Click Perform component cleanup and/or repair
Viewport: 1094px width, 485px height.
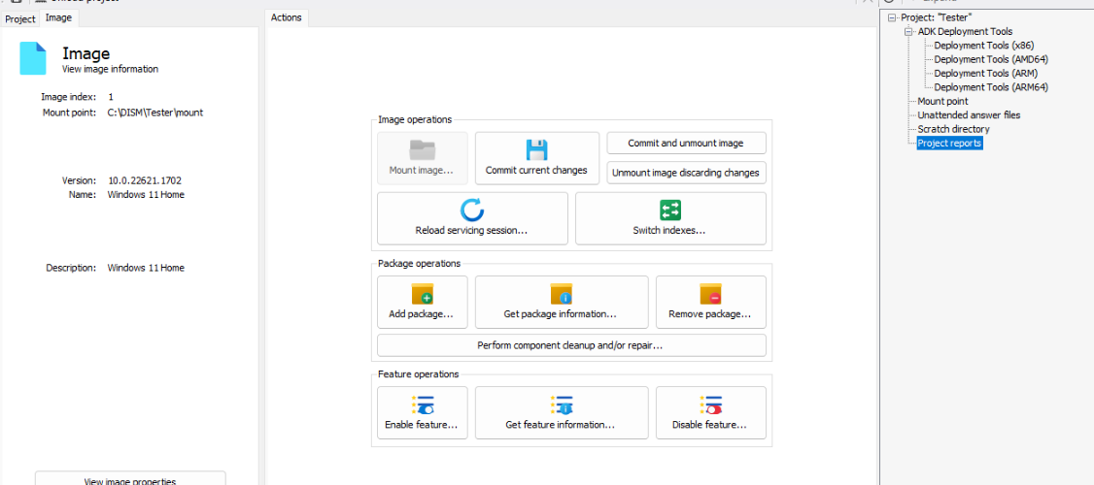pos(571,345)
